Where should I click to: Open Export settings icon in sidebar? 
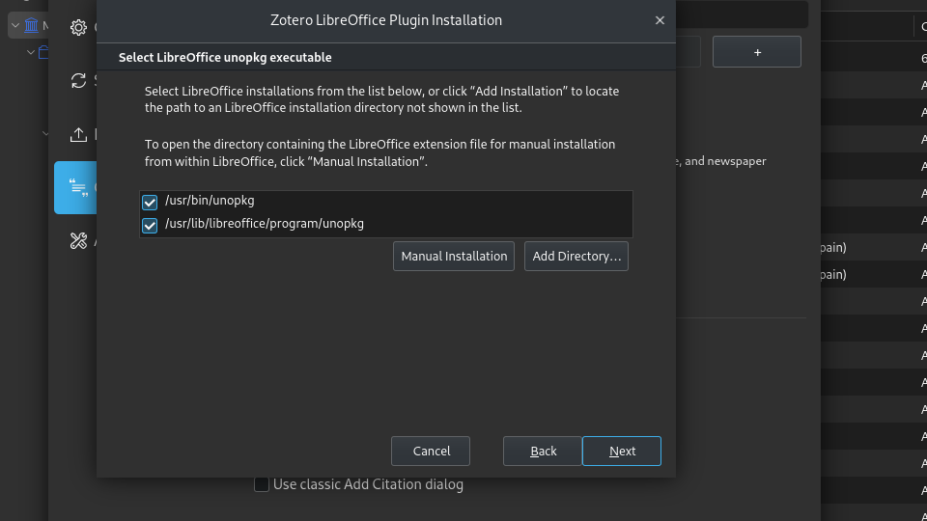point(78,135)
